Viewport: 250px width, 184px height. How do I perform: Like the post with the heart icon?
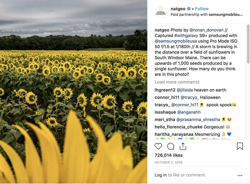point(158,146)
